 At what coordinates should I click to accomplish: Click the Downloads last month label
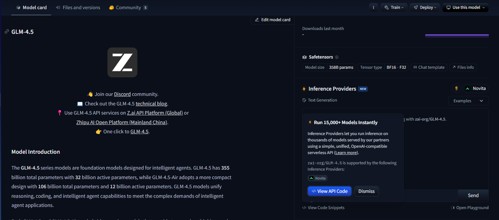pyautogui.click(x=323, y=29)
